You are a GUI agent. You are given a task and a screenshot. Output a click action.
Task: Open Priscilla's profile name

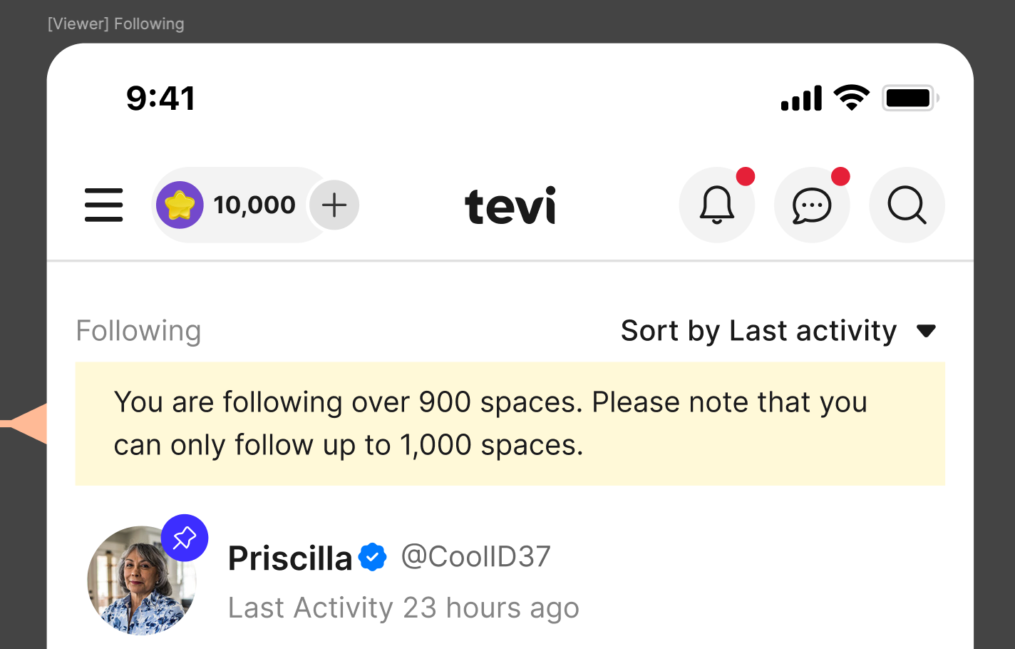tap(290, 558)
